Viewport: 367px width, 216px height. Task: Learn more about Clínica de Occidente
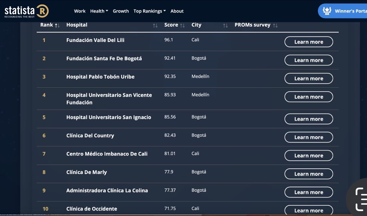[309, 210]
